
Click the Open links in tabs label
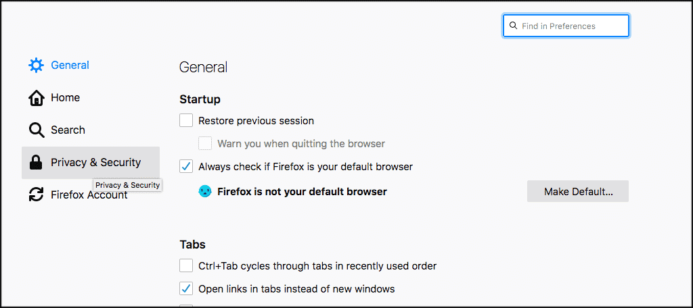point(296,289)
